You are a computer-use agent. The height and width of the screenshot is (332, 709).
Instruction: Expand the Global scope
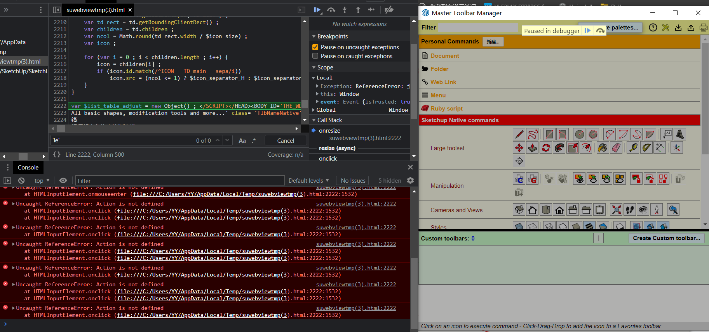point(314,110)
